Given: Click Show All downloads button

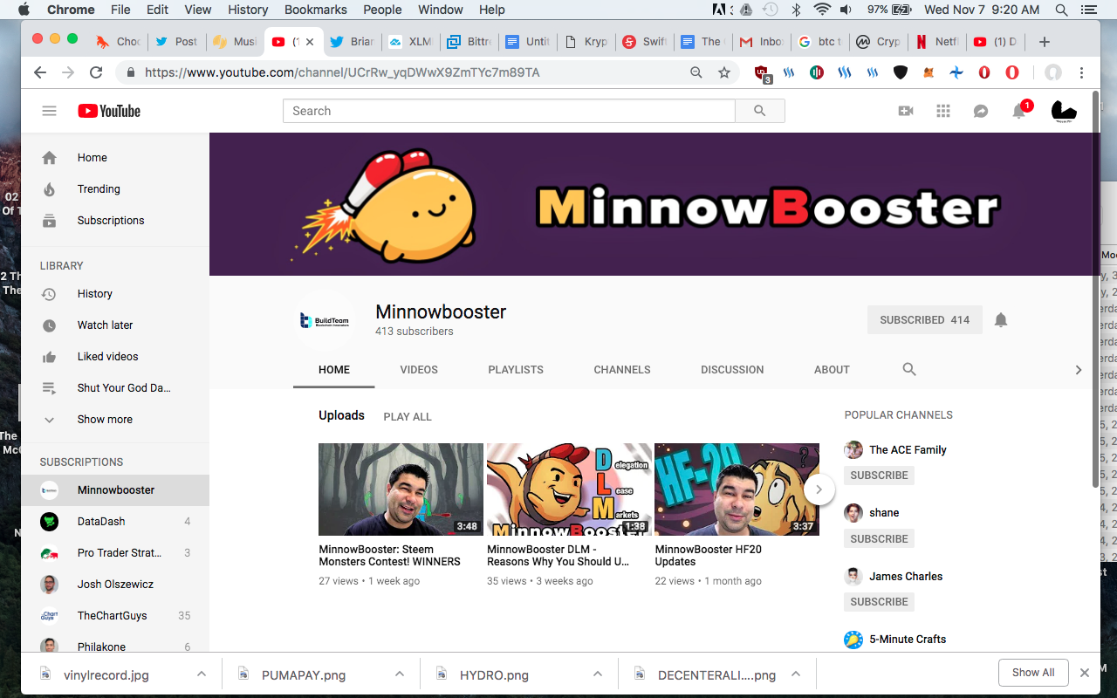Looking at the screenshot, I should coord(1033,673).
